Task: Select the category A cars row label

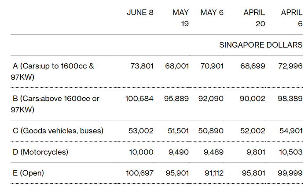Action: click(53, 72)
